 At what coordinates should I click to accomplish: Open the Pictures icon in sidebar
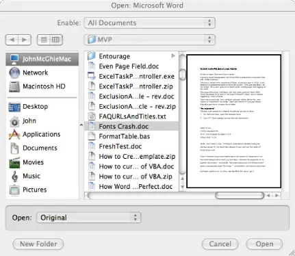(x=14, y=190)
